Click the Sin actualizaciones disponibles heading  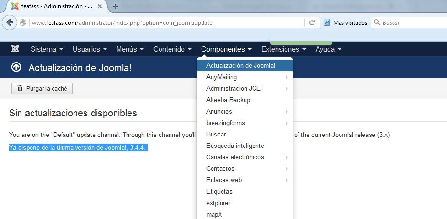pyautogui.click(x=73, y=113)
